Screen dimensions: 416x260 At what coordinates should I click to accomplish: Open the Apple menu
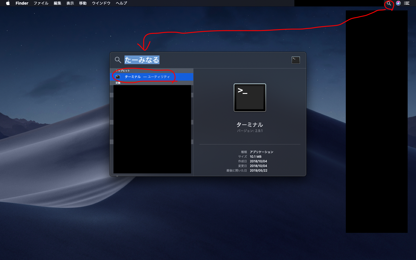click(8, 3)
